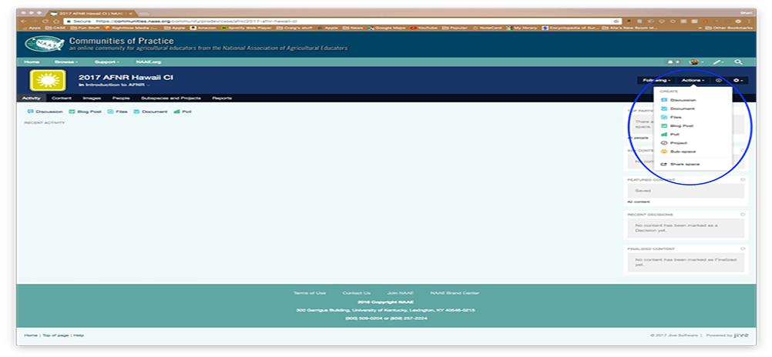Click the Terms of Use footer link
The width and height of the screenshot is (772, 357).
pyautogui.click(x=310, y=293)
